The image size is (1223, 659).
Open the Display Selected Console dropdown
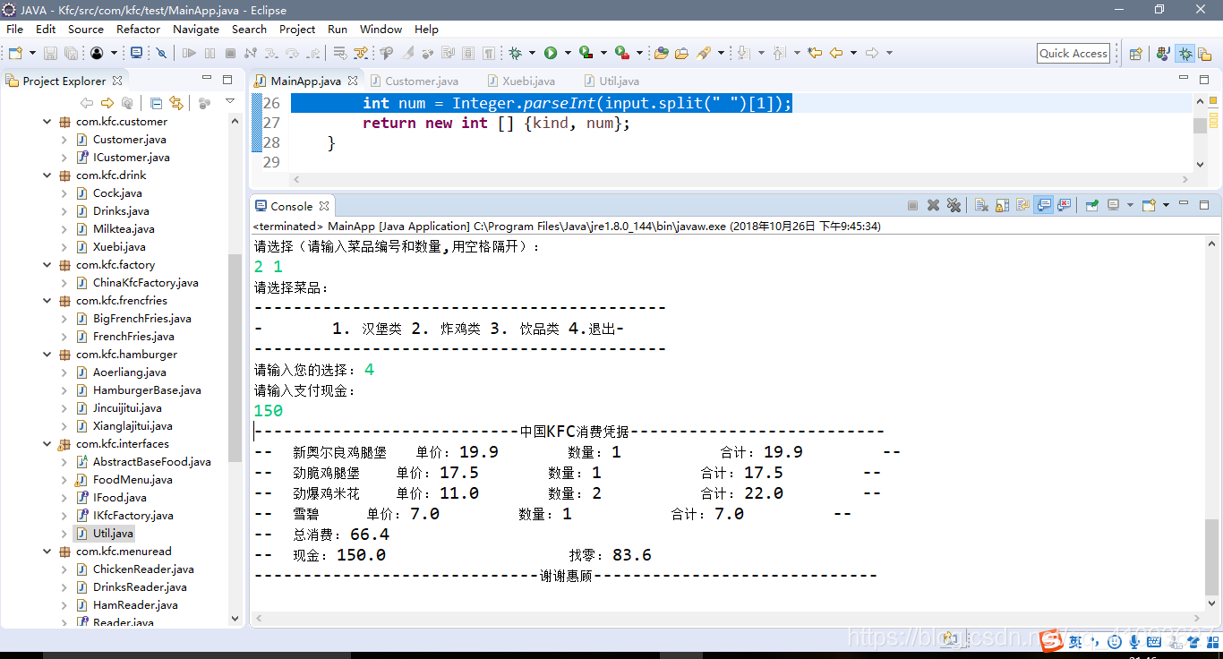[x=1130, y=205]
